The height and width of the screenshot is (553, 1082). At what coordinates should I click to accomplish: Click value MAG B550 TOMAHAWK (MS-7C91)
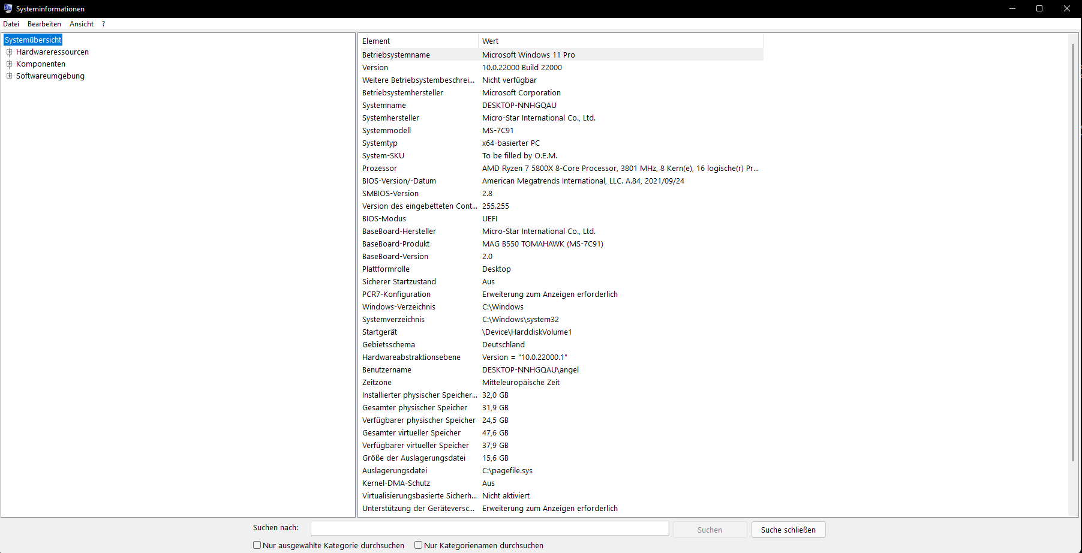[x=543, y=244]
